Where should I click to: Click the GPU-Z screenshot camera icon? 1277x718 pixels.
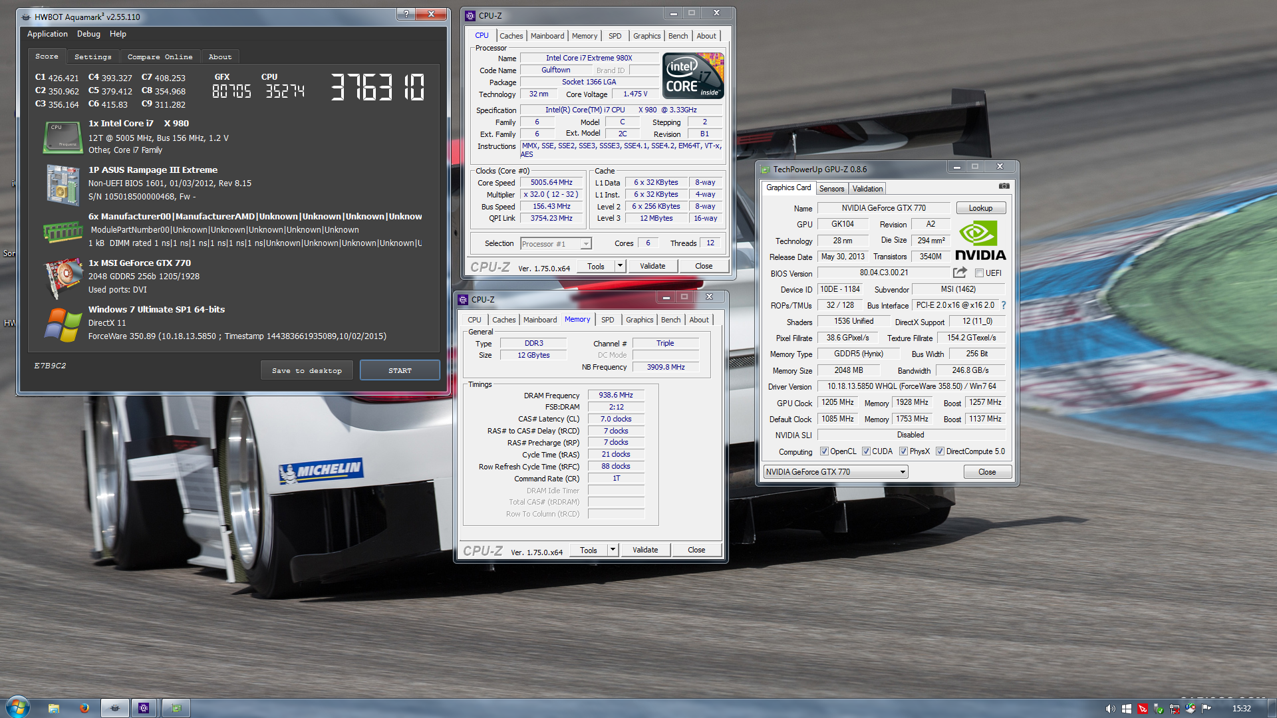pos(1004,186)
